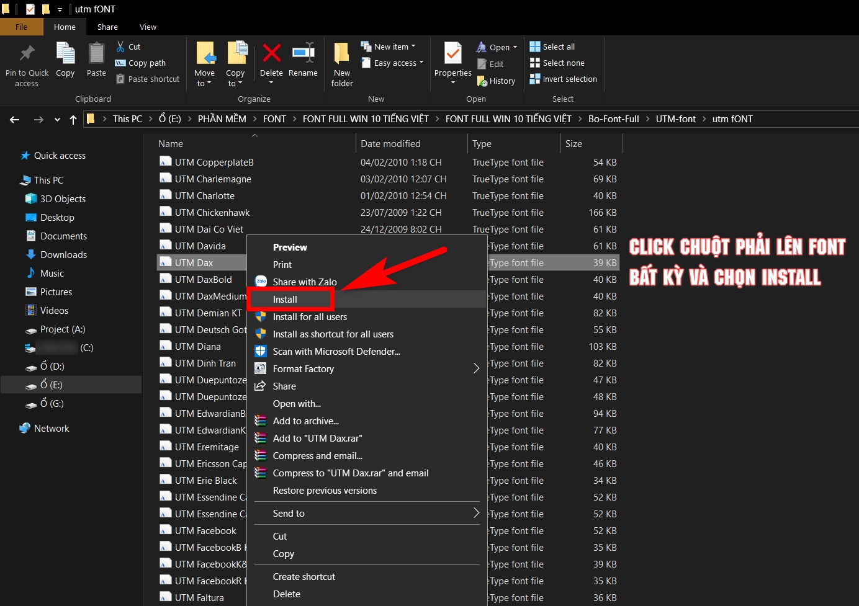Image resolution: width=859 pixels, height=606 pixels.
Task: Click the red Delete X icon
Action: [271, 53]
